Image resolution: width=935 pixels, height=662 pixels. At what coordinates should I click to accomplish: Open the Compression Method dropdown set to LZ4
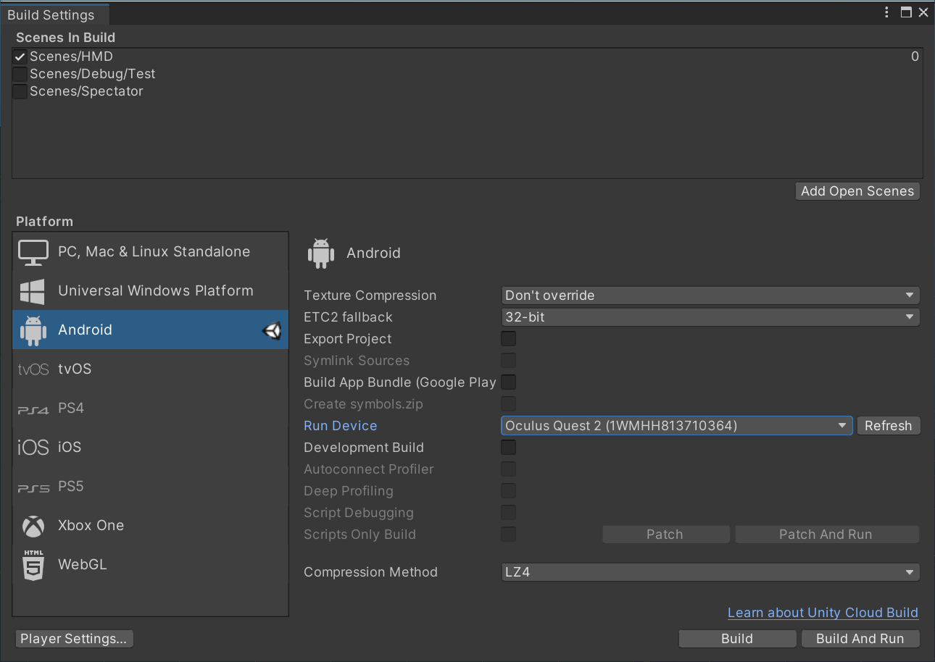(x=710, y=572)
